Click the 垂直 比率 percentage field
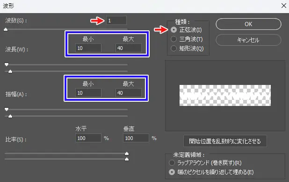This screenshot has width=289, height=182. [136, 138]
